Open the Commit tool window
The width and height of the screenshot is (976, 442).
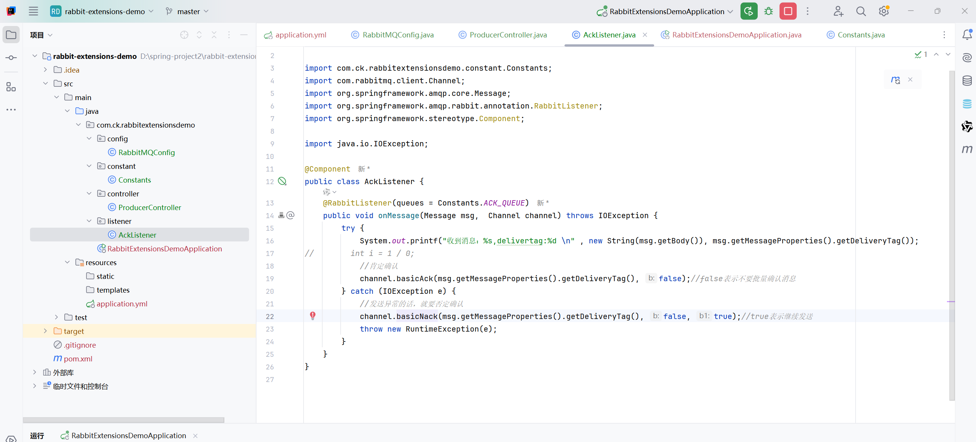11,58
